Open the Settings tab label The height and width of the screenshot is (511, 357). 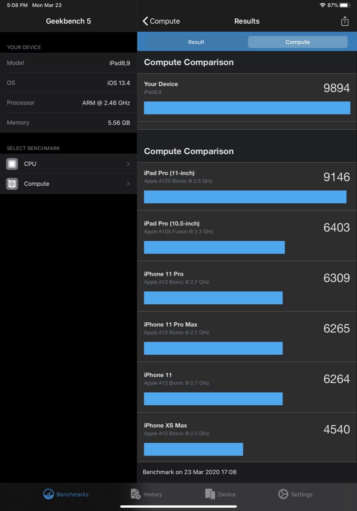tap(301, 494)
